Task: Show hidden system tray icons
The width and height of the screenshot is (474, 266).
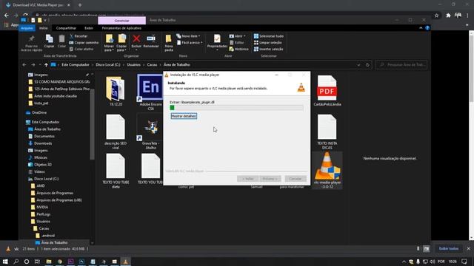Action: (x=404, y=262)
